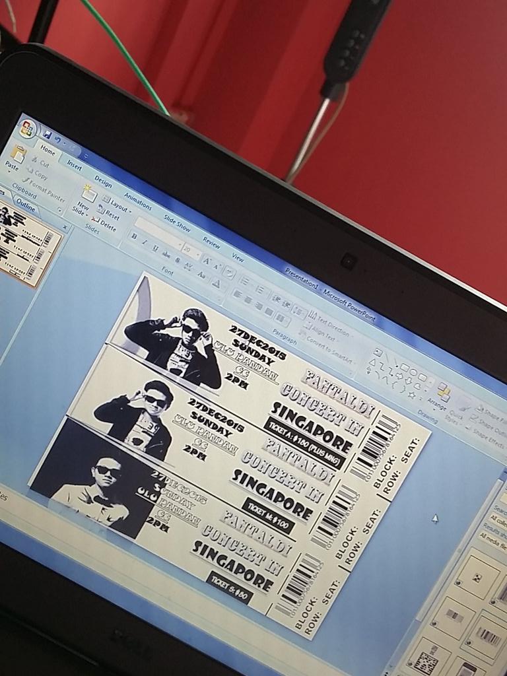
Task: Toggle Strikethrough formatting
Action: (166, 255)
